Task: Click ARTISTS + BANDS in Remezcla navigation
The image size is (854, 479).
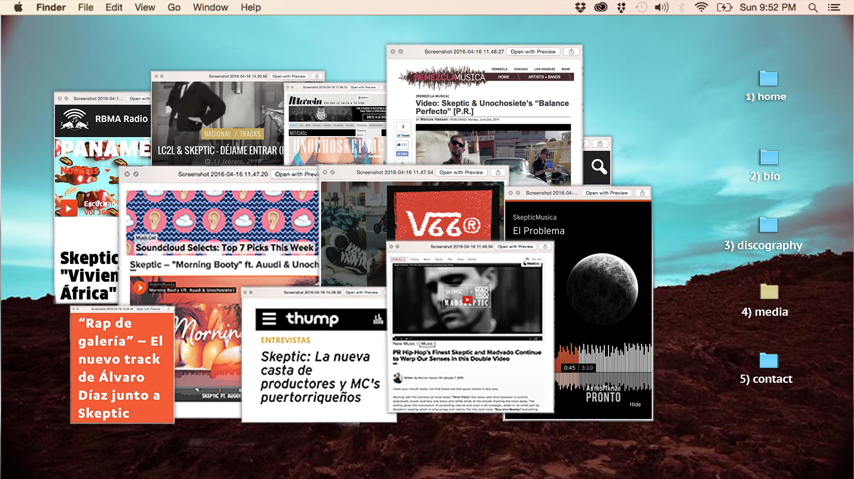Action: click(544, 77)
